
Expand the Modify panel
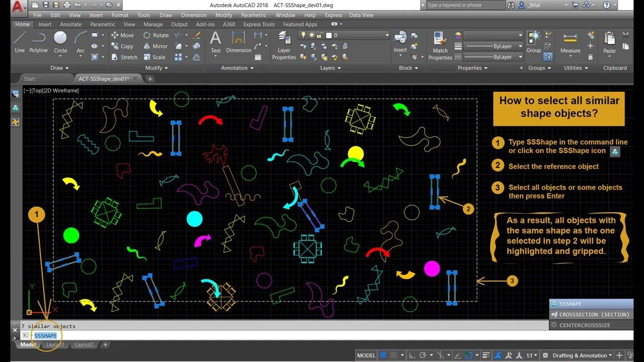point(156,68)
